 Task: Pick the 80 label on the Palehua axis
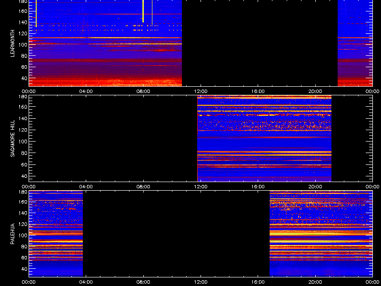[x=24, y=246]
